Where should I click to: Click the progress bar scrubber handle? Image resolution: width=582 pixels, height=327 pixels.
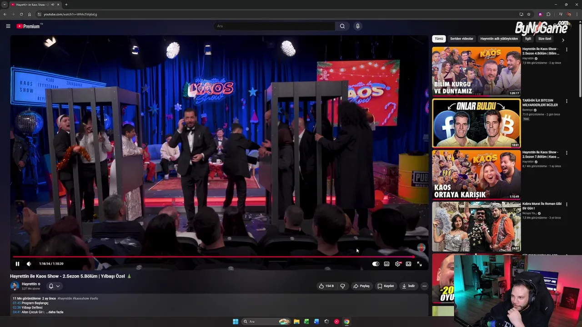pyautogui.click(x=413, y=257)
